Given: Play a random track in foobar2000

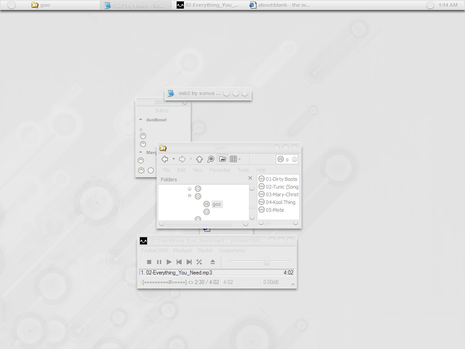Looking at the screenshot, I should coord(199,262).
